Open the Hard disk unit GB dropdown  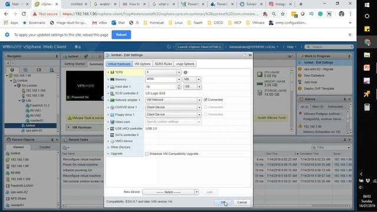click(x=199, y=87)
